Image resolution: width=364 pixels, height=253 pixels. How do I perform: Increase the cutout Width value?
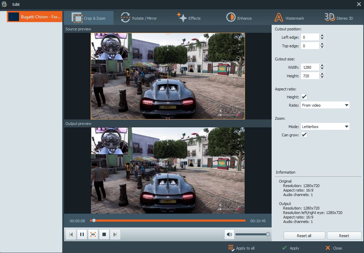tap(322, 66)
